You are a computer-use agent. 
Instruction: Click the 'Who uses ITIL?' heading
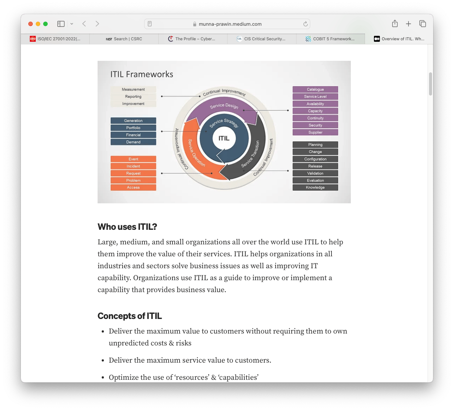point(127,227)
